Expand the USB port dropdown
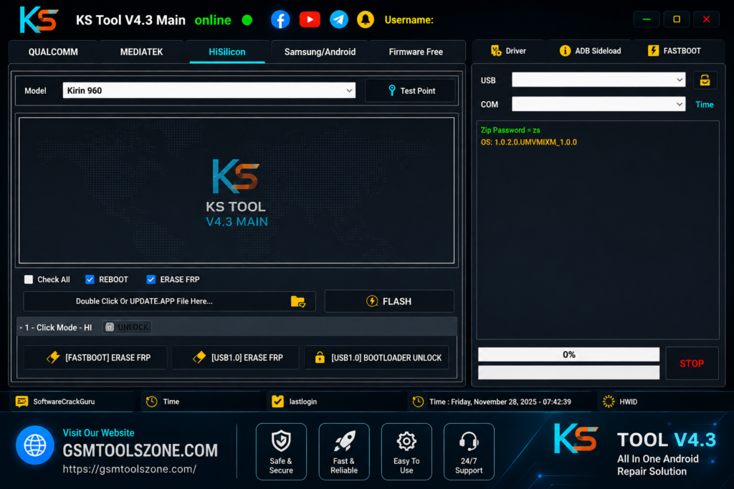Viewport: 734px width, 489px height. pos(599,80)
